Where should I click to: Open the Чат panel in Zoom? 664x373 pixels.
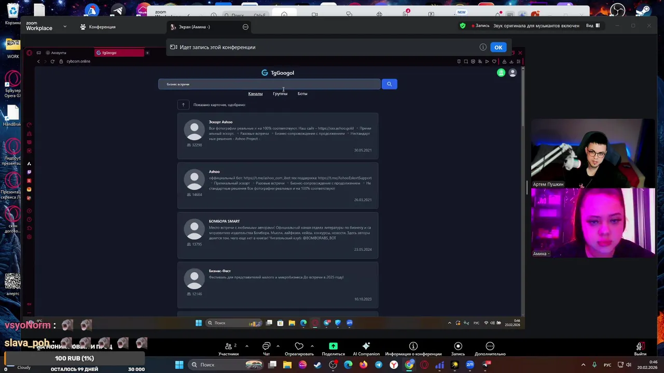point(266,349)
